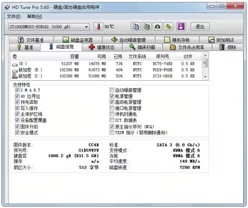The width and height of the screenshot is (248, 208).
Task: Select serial number BC75-74ED cell
Action: tap(163, 64)
